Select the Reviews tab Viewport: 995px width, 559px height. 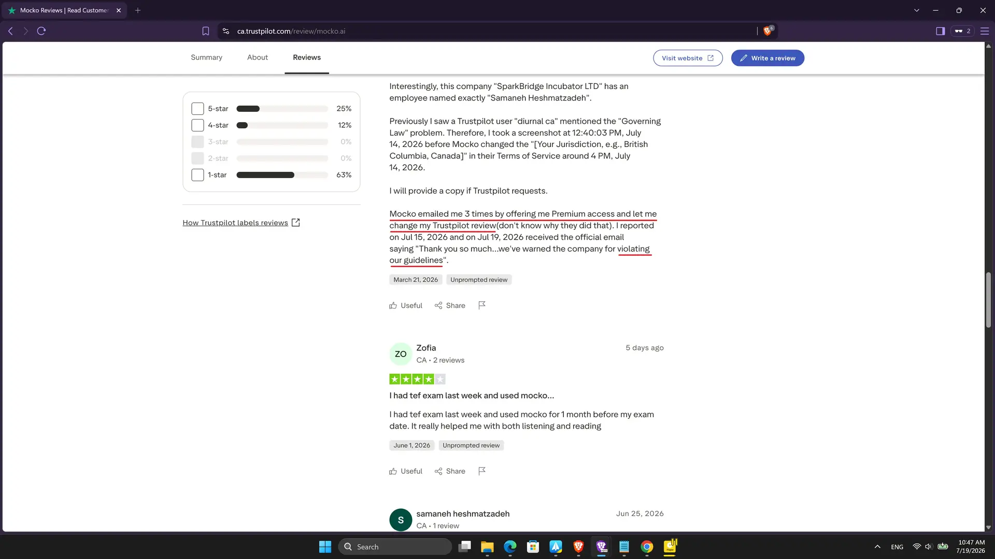point(307,57)
